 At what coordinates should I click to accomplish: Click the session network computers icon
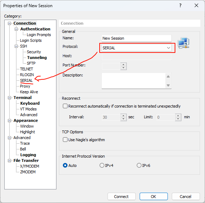click(184, 43)
